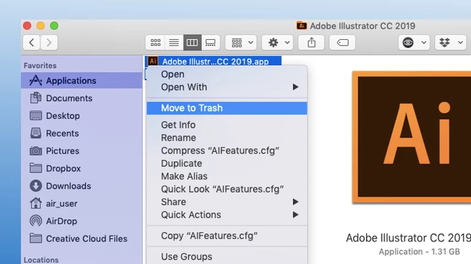Switch Finder to icon view
The height and width of the screenshot is (264, 471).
155,43
